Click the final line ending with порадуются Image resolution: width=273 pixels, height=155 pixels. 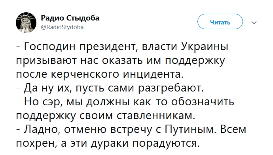(x=108, y=144)
